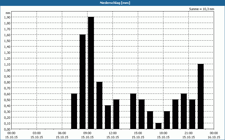Image resolution: width=225 pixels, height=140 pixels.
Task: Click the 21:00 time label
Action: click(188, 133)
